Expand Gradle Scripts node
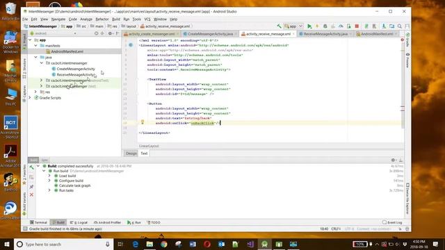This screenshot has width=445, height=250. pos(30,98)
